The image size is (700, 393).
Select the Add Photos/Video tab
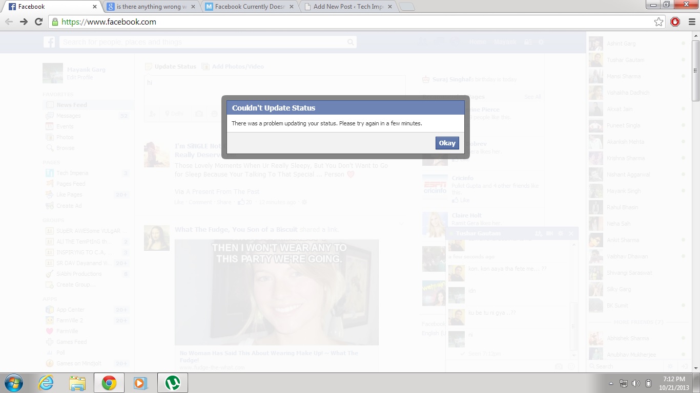tap(233, 67)
